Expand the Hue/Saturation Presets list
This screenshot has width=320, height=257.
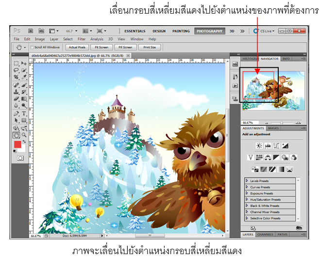247,199
